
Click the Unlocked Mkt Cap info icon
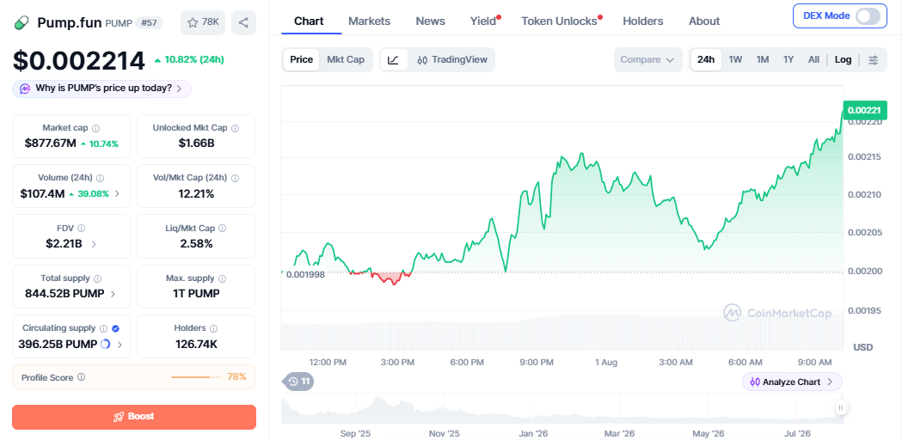[236, 128]
